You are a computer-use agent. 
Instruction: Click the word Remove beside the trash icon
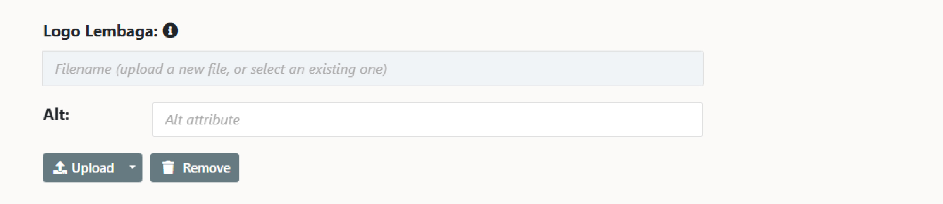tap(206, 168)
